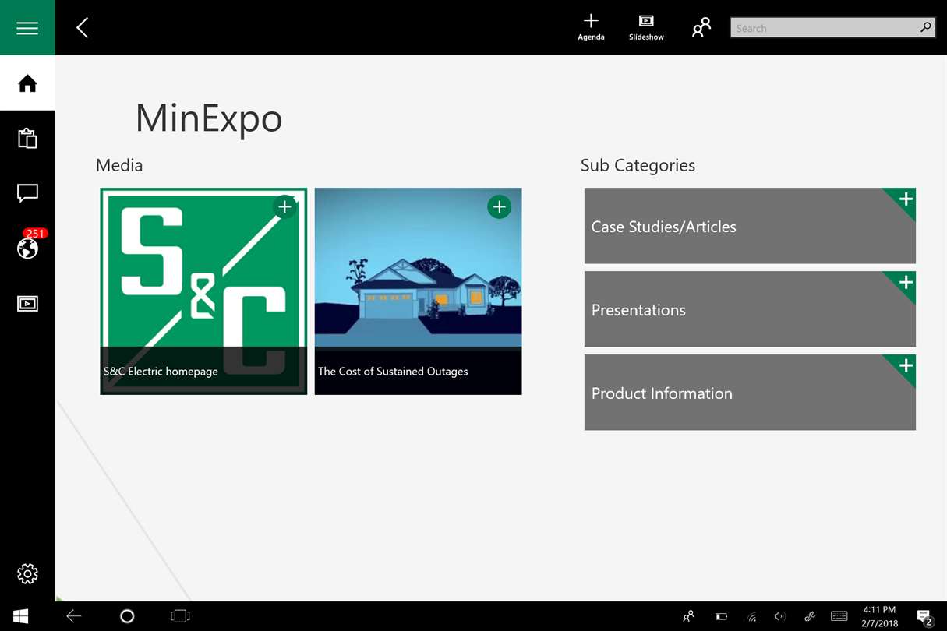Image resolution: width=947 pixels, height=631 pixels.
Task: Open network Wi-Fi icon in system tray
Action: [751, 617]
